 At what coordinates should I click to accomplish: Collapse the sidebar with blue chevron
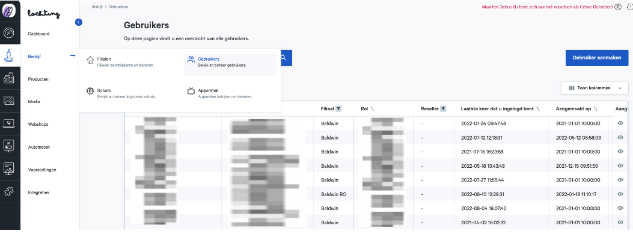pyautogui.click(x=79, y=22)
